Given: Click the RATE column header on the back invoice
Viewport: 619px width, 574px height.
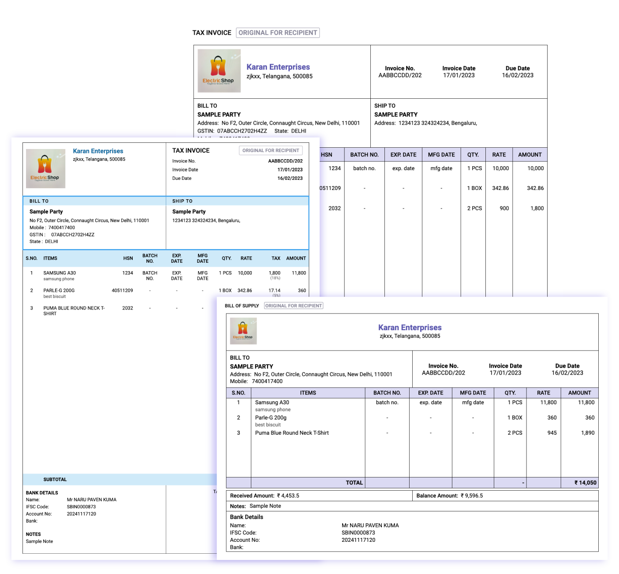Looking at the screenshot, I should click(x=499, y=155).
